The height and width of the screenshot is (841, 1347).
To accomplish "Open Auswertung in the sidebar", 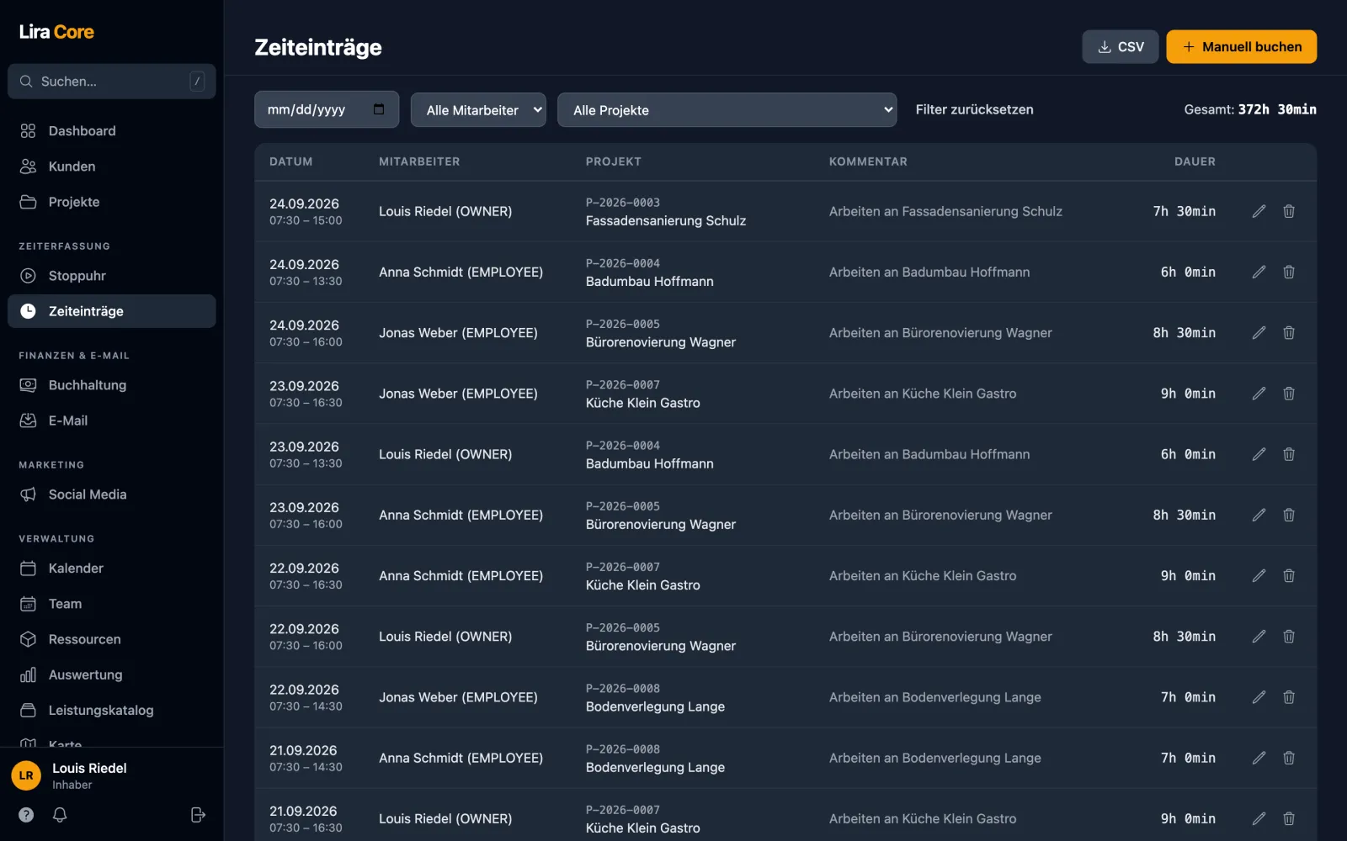I will click(x=112, y=674).
